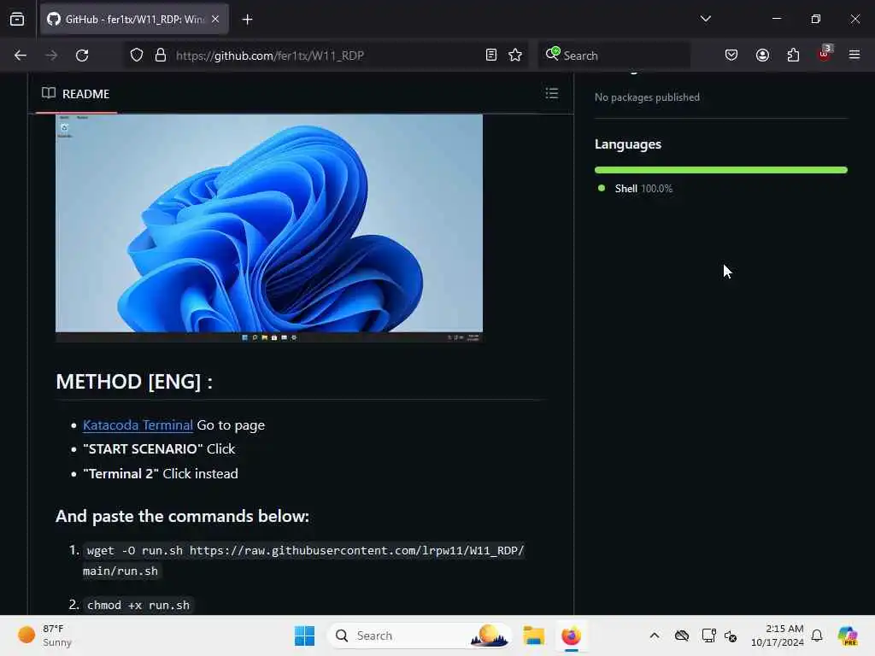This screenshot has height=656, width=875.
Task: Open the uBlock extension icon with badge
Action: point(825,53)
